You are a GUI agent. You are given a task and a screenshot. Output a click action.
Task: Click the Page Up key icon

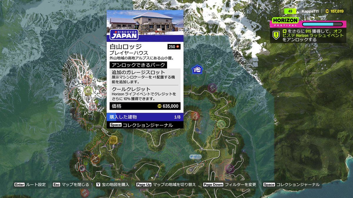point(144,185)
